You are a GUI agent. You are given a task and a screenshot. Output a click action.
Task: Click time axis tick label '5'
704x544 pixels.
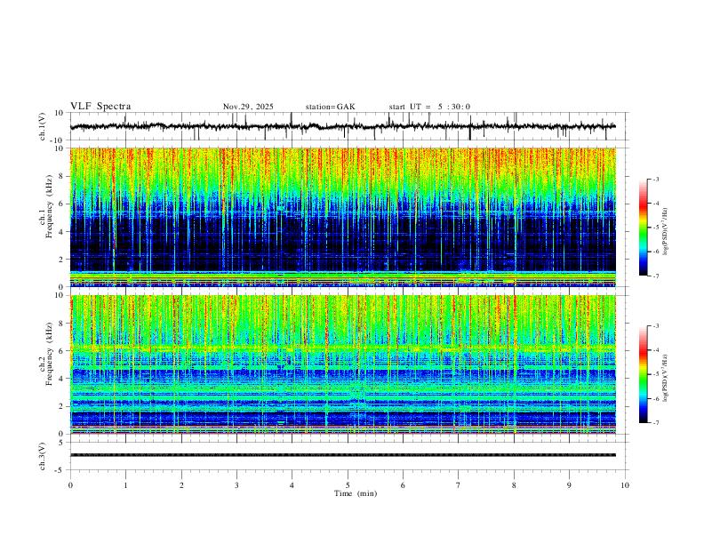click(348, 485)
